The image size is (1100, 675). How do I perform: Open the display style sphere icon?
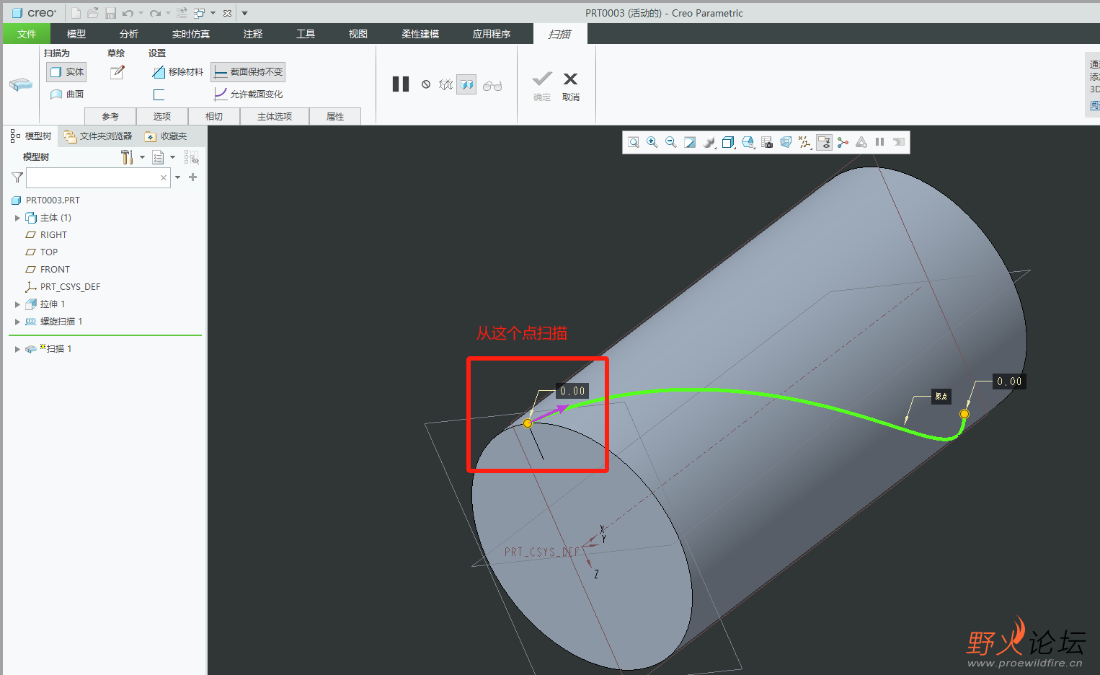pos(709,142)
